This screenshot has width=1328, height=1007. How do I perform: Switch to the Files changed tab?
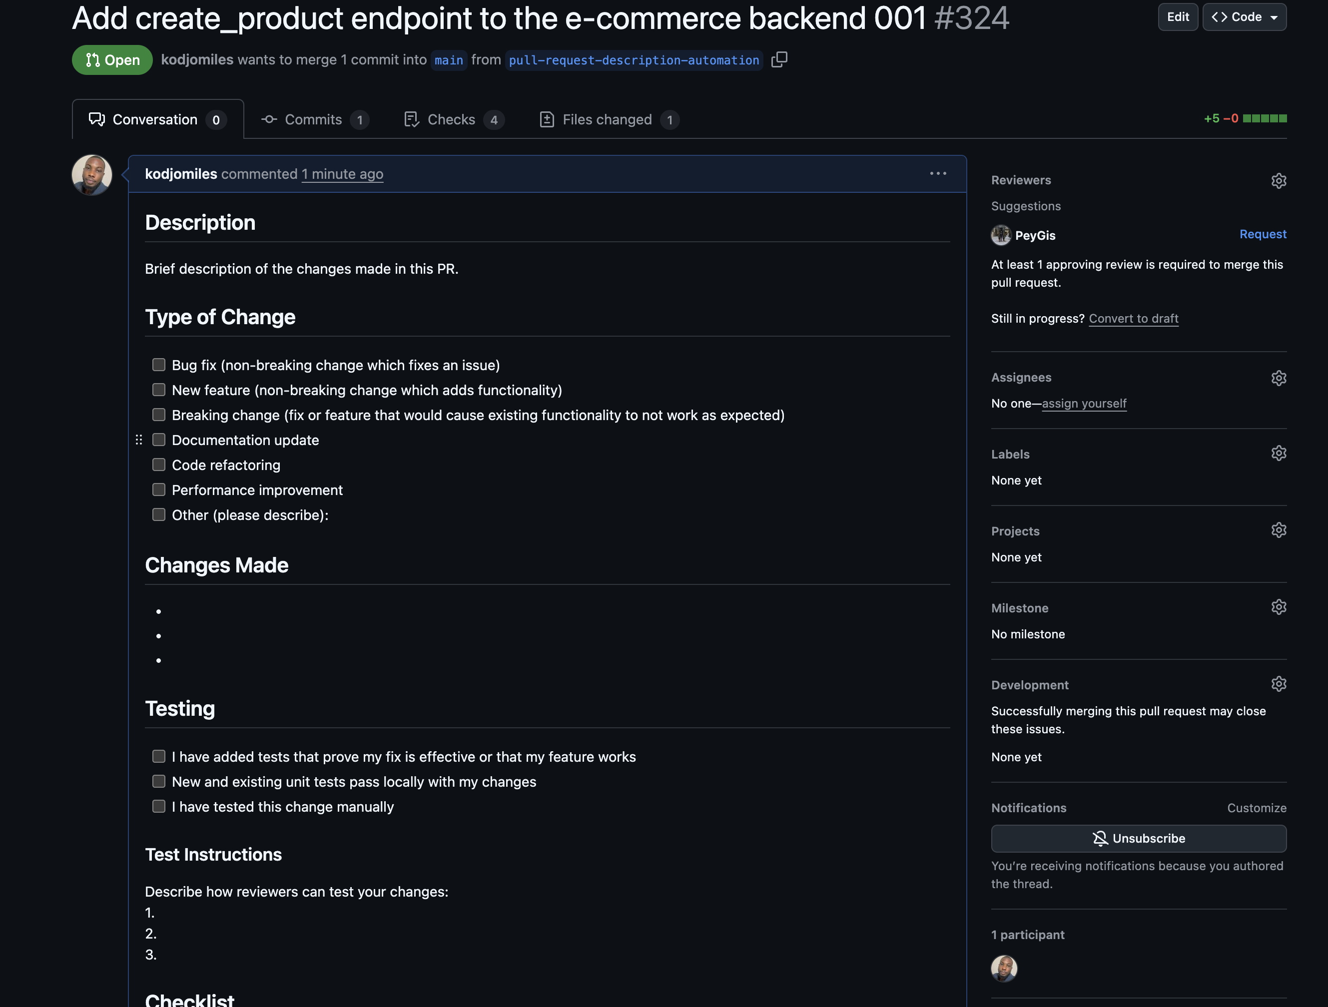(608, 119)
